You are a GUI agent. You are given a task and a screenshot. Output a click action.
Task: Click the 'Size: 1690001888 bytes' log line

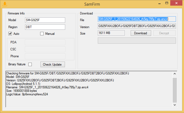(22, 91)
